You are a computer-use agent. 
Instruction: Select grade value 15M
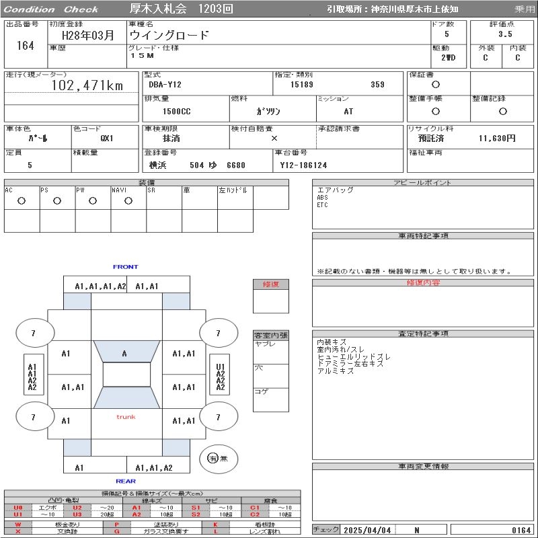142,56
